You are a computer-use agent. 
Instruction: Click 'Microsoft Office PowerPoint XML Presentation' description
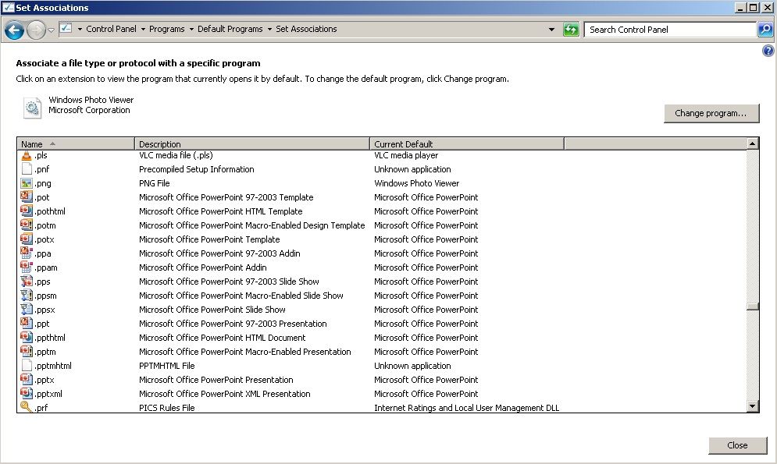(224, 395)
